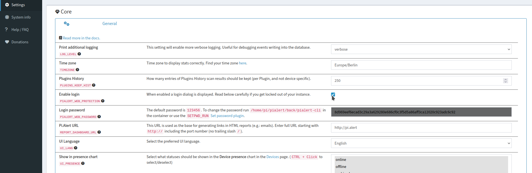Follow the 'Set password plugin' link
Image resolution: width=532 pixels, height=173 pixels.
click(227, 116)
